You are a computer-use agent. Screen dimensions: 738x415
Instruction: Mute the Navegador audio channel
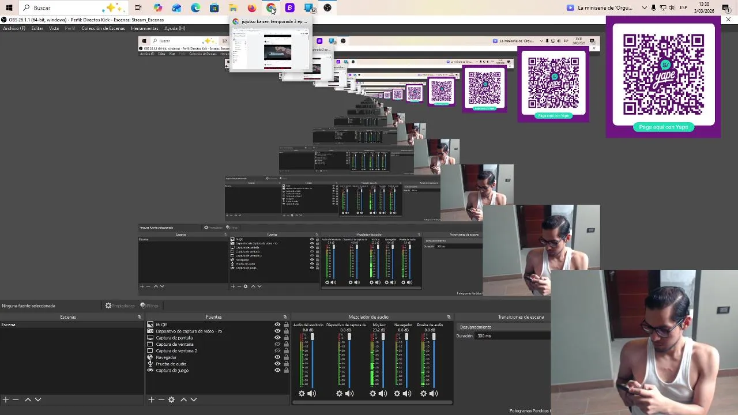pos(406,394)
